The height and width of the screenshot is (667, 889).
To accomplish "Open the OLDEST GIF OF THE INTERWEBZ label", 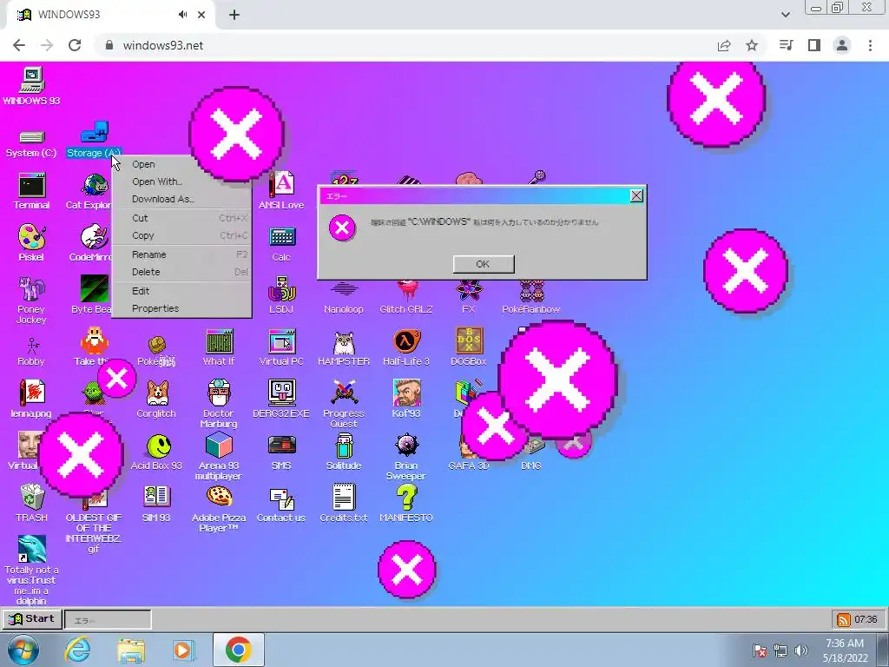I will point(94,533).
